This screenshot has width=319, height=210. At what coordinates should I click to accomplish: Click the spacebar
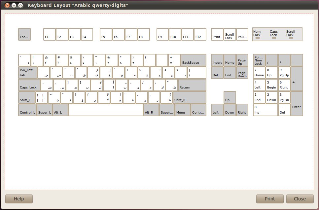click(105, 110)
